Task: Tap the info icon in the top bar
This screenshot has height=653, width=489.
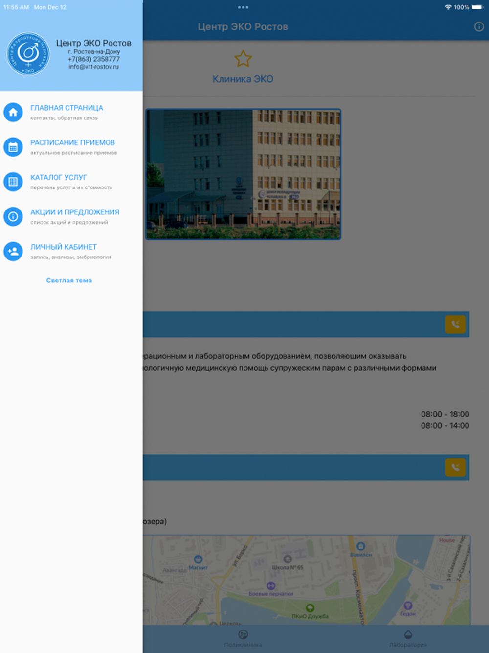Action: click(479, 27)
